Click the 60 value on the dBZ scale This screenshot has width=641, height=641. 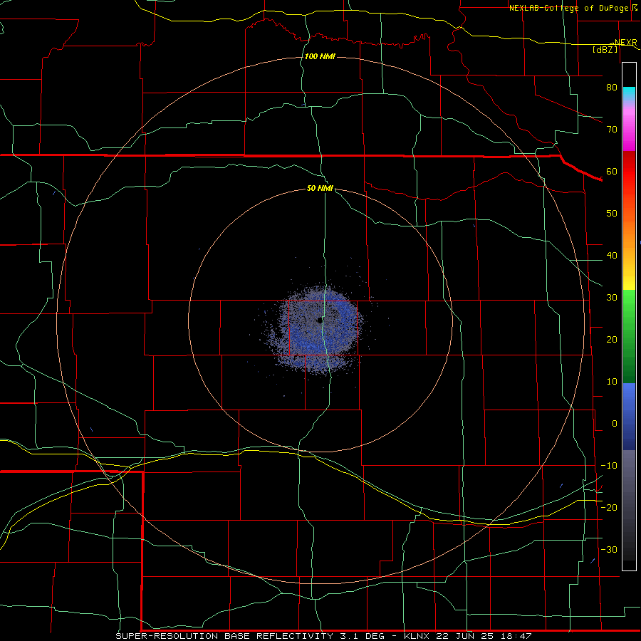612,171
